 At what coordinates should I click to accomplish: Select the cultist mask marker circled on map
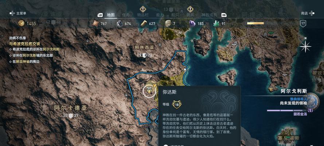(x=149, y=91)
